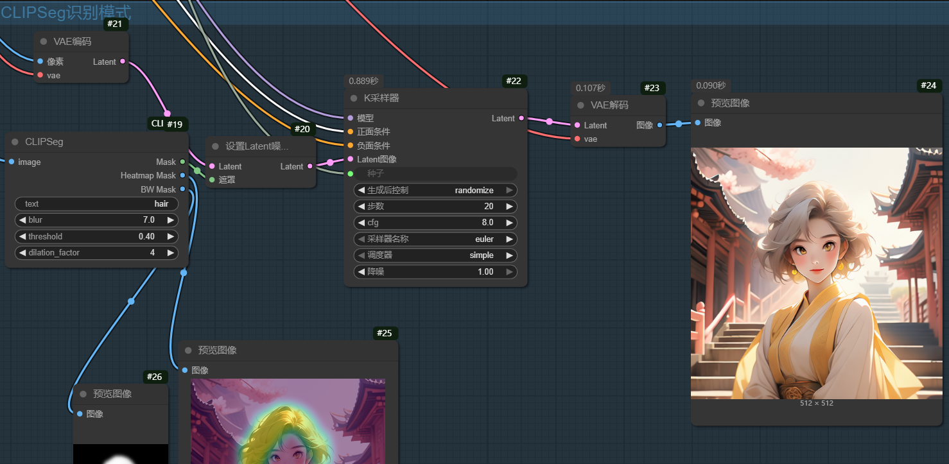949x464 pixels.
Task: Open the 生成后控制 randomize dropdown
Action: tap(435, 190)
